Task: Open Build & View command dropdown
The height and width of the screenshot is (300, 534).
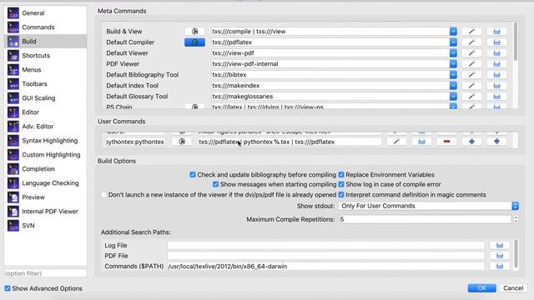Action: (x=453, y=32)
